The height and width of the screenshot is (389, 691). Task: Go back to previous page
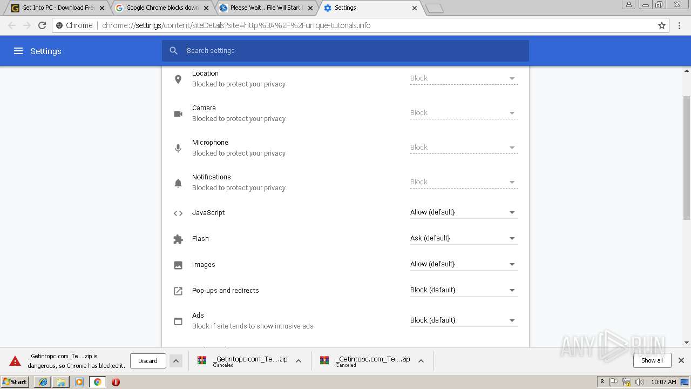click(x=12, y=25)
